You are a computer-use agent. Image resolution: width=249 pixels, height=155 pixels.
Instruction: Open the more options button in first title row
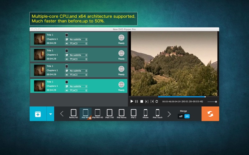[x=121, y=38]
